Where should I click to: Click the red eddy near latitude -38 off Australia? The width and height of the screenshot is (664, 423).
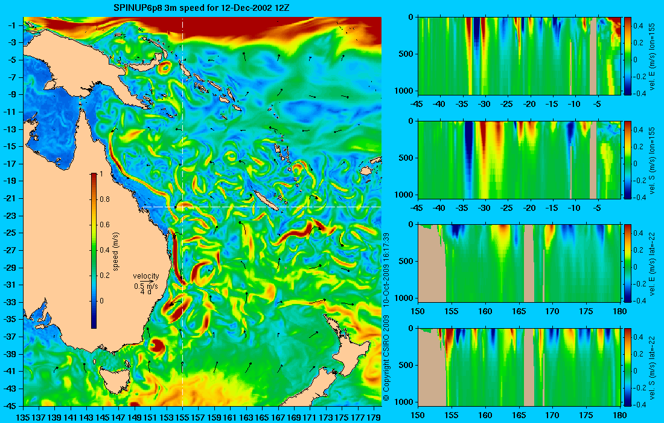click(x=158, y=346)
